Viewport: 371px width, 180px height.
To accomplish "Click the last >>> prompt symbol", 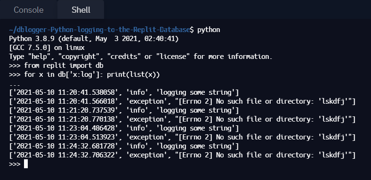I will tap(15, 164).
